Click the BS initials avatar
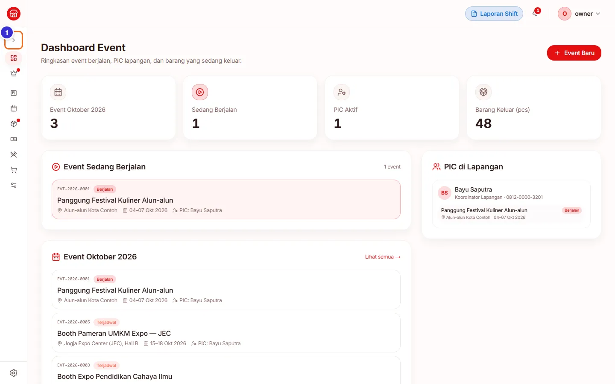The height and width of the screenshot is (384, 615). click(x=445, y=193)
